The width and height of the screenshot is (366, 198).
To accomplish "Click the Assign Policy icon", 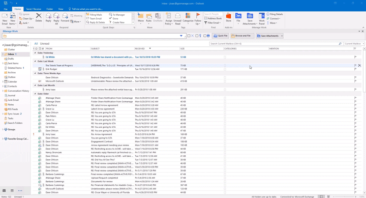I will tap(169, 19).
